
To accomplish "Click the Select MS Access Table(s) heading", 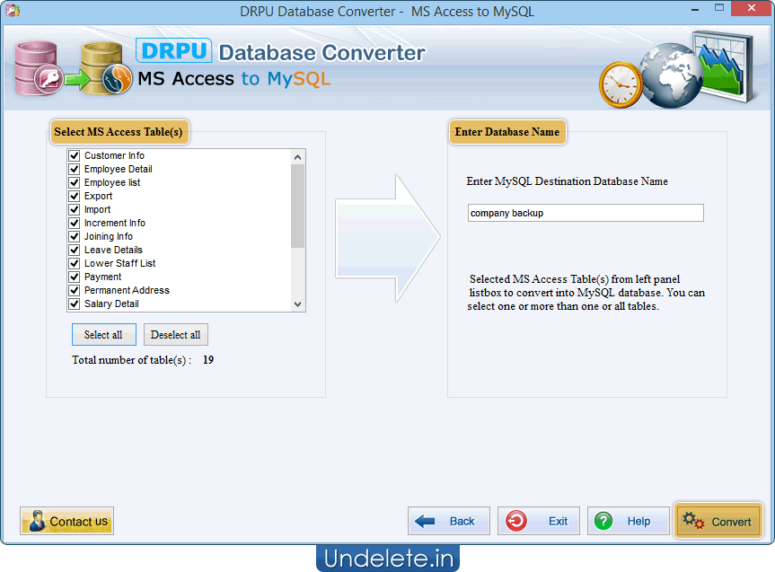I will tap(119, 132).
